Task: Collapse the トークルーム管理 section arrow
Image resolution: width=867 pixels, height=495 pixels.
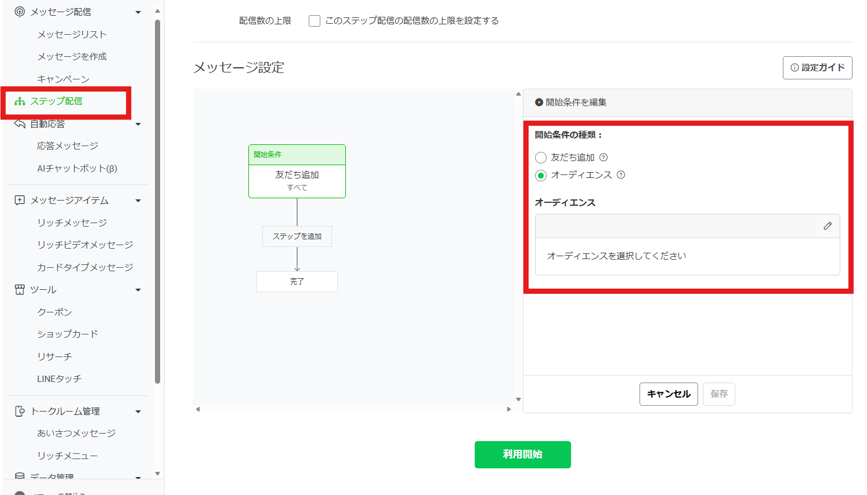Action: click(138, 412)
